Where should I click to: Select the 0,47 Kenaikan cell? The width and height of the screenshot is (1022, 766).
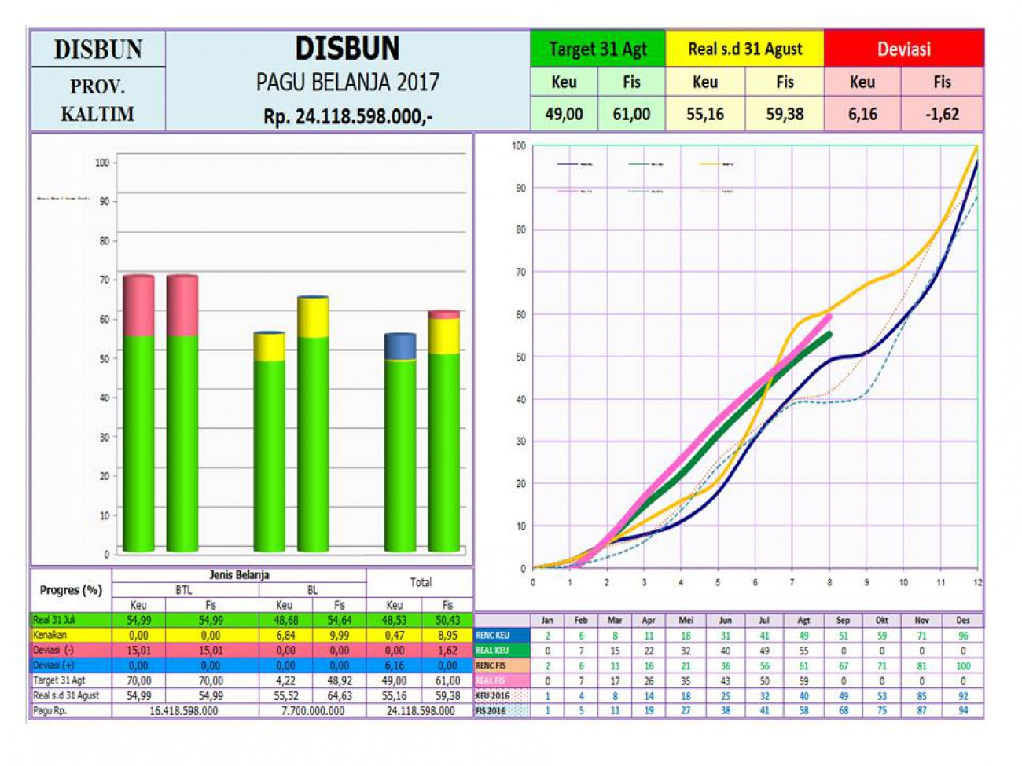394,635
